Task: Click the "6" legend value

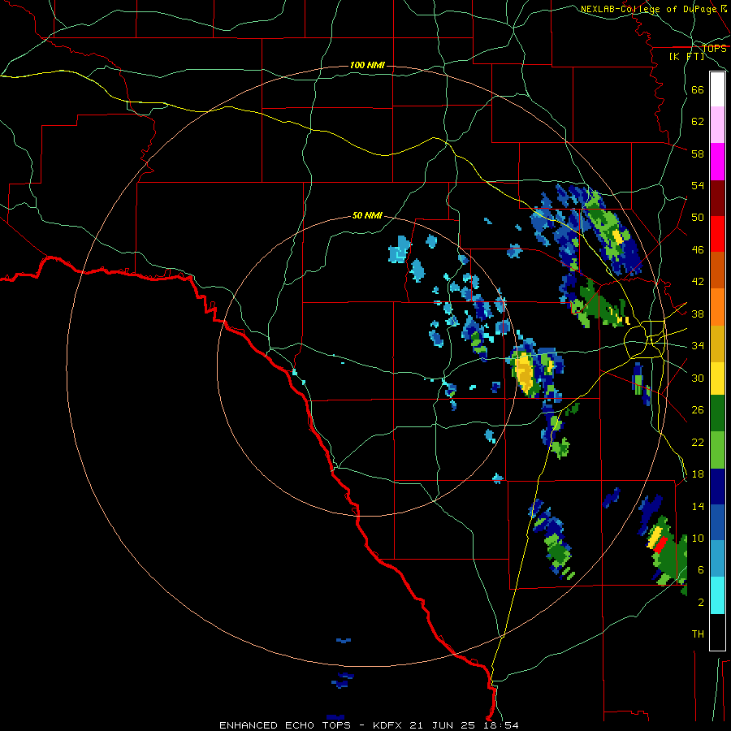Action: point(701,570)
